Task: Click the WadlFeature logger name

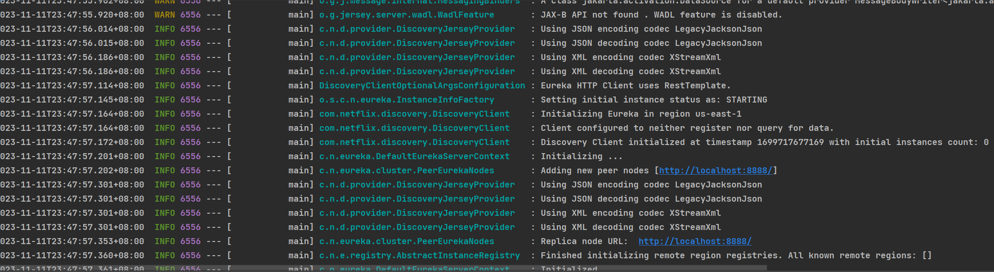Action: 406,15
